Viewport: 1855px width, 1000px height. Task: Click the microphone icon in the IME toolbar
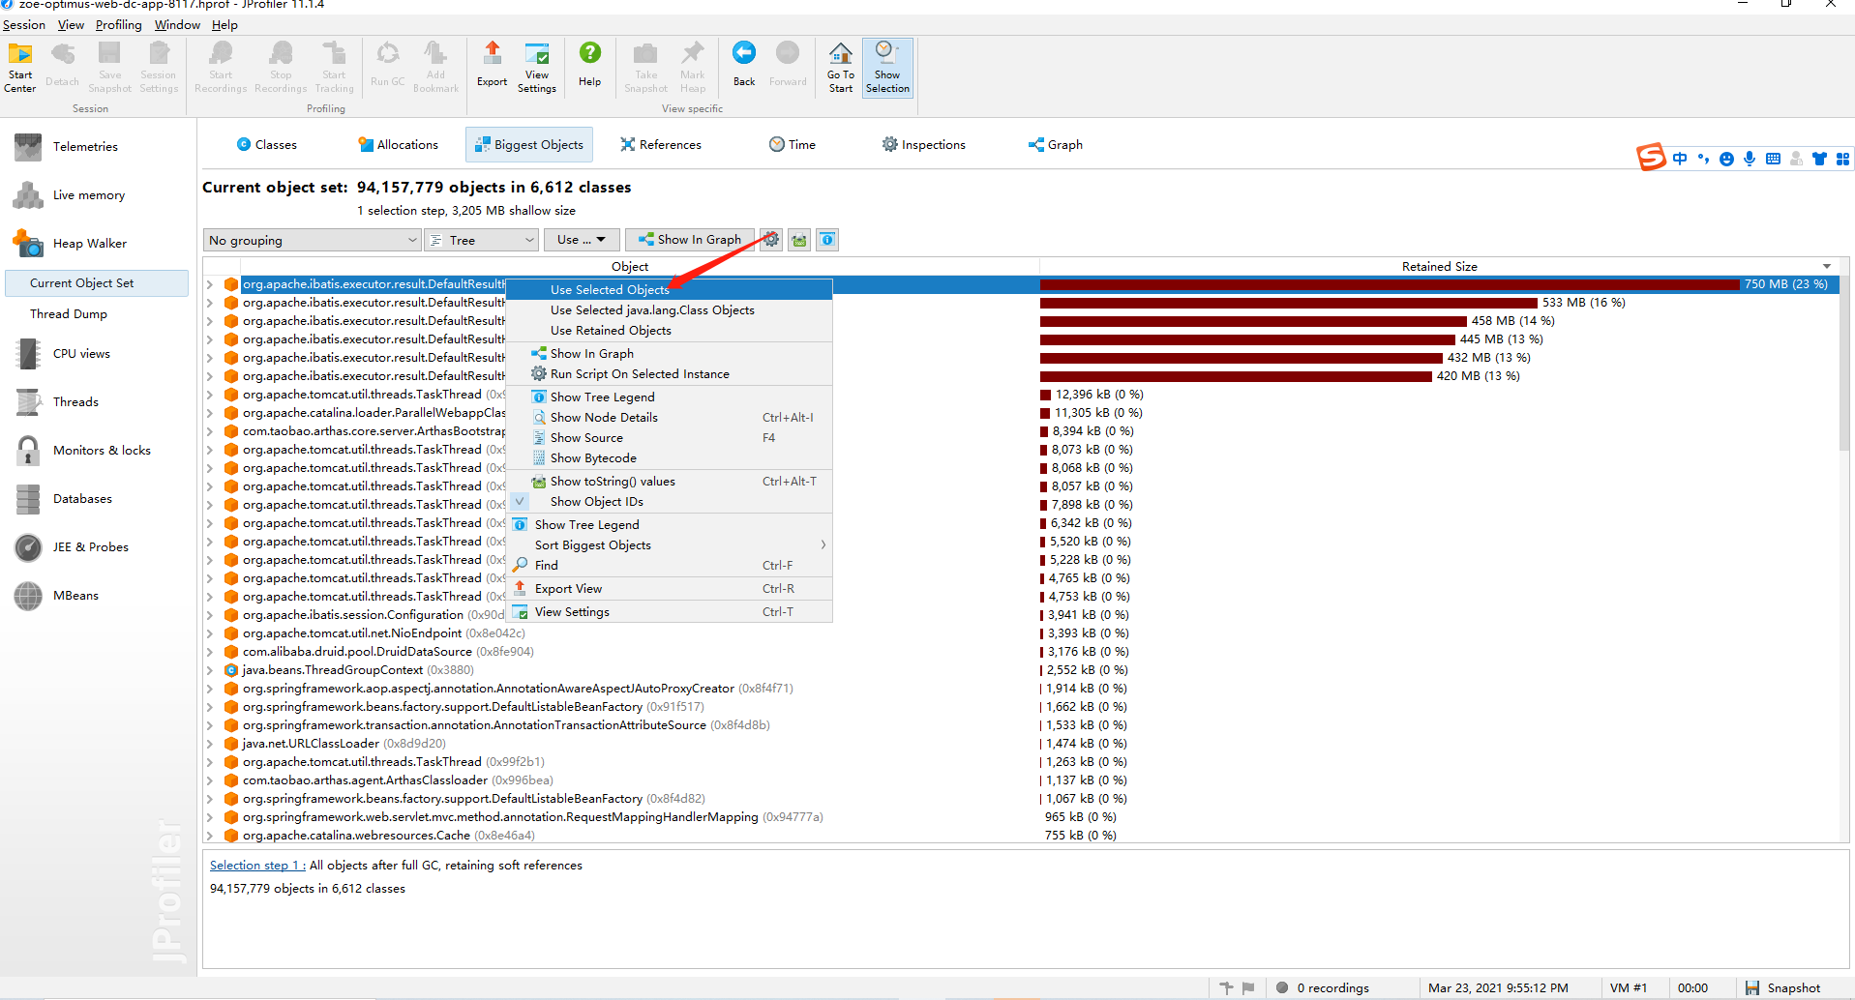tap(1750, 159)
